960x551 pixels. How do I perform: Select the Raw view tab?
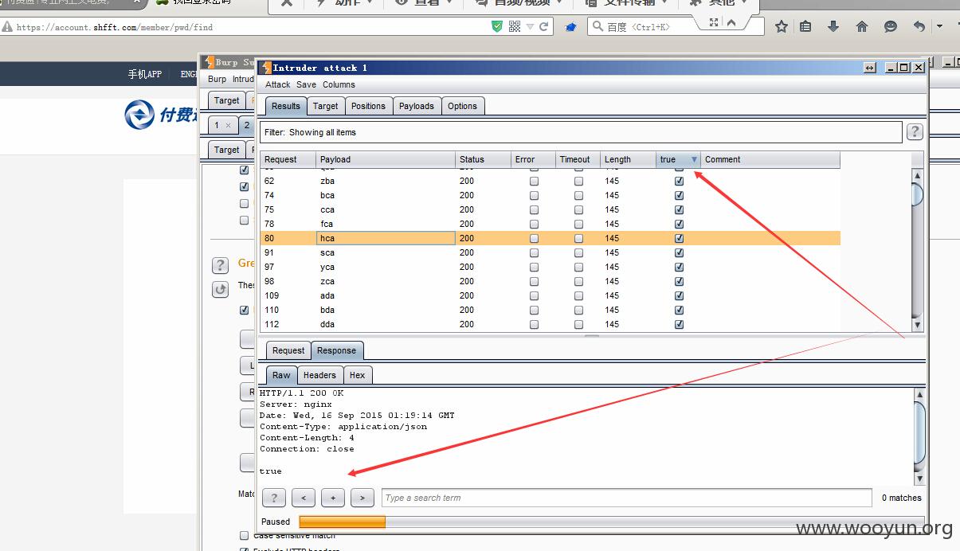281,375
